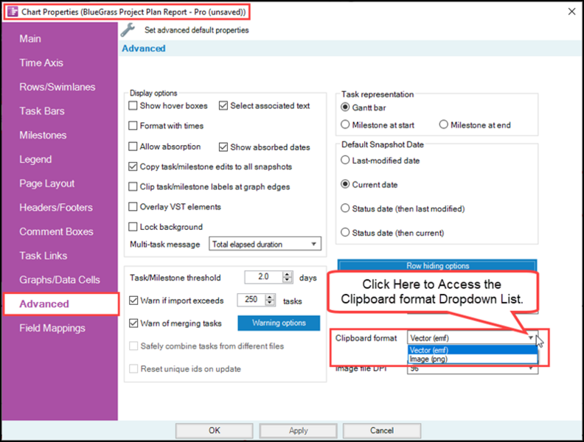The image size is (584, 442).
Task: Switch to Page Layout tab
Action: click(47, 183)
